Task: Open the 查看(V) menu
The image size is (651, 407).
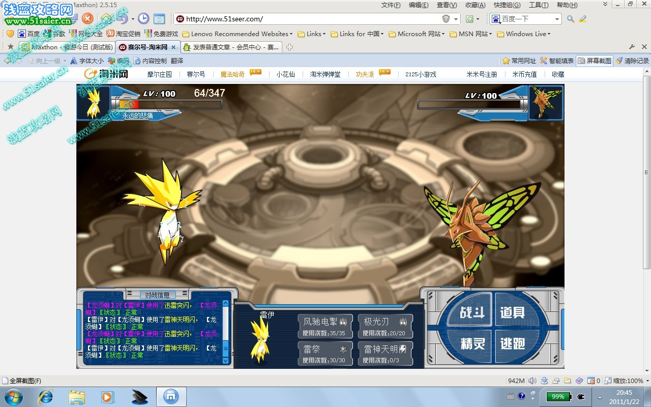Action: click(447, 5)
